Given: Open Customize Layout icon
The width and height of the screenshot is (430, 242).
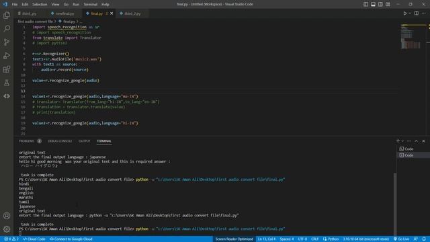Looking at the screenshot, I should tap(388, 4).
